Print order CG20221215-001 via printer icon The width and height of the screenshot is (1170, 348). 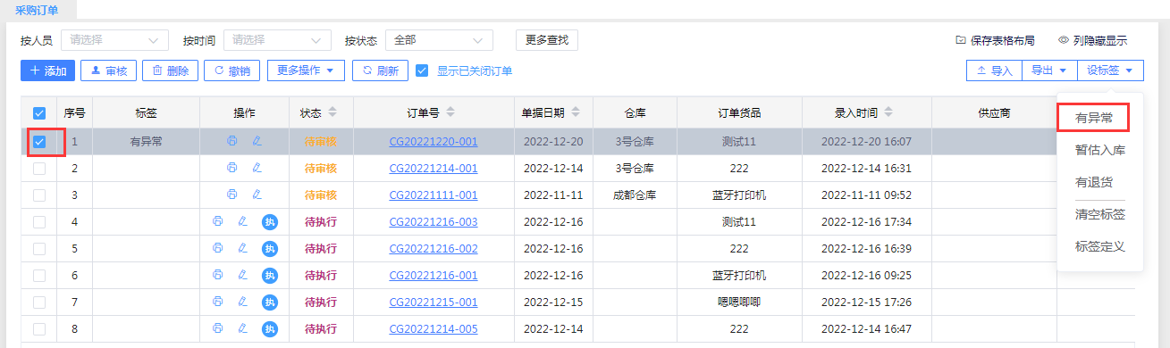point(218,302)
